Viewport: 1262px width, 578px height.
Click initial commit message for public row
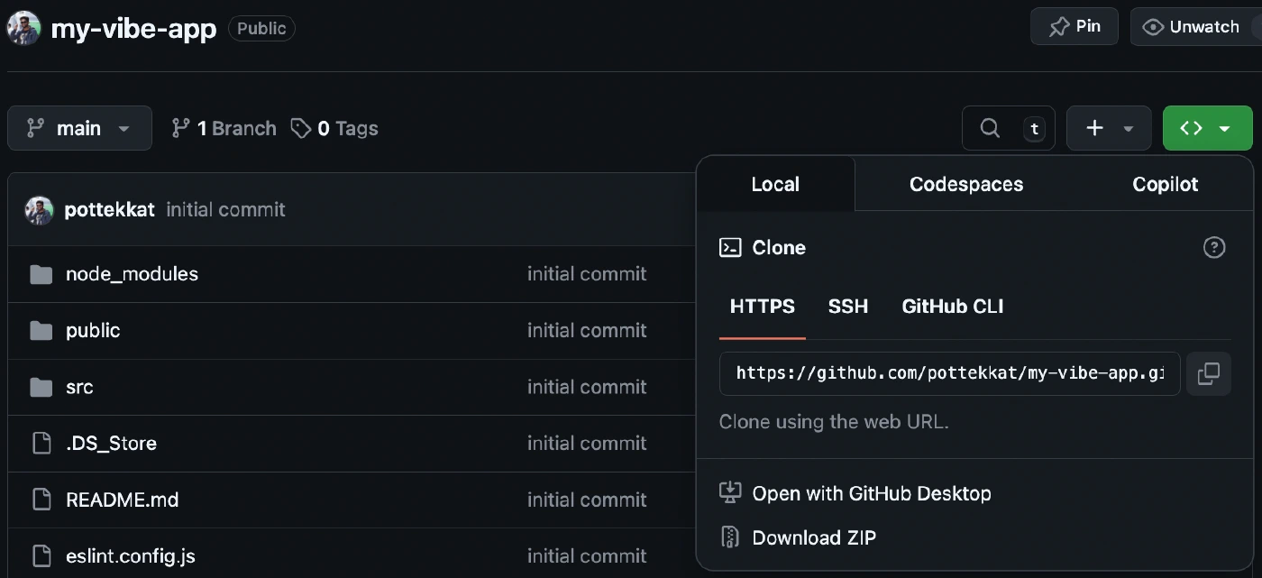(587, 330)
